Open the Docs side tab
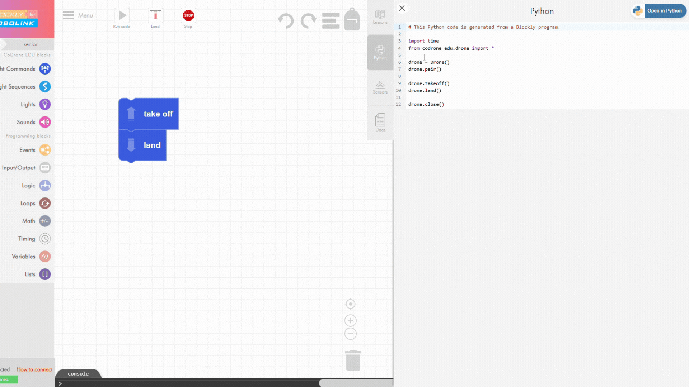Viewport: 689px width, 387px height. point(380,123)
